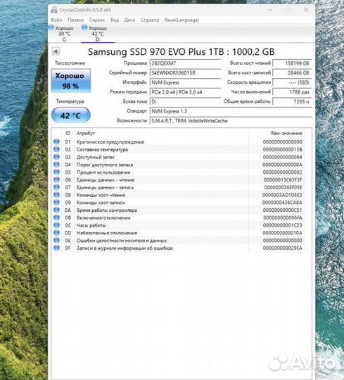Click status icon for attribute 0E row
Viewport: 344px width, 380px height.
pyautogui.click(x=56, y=241)
